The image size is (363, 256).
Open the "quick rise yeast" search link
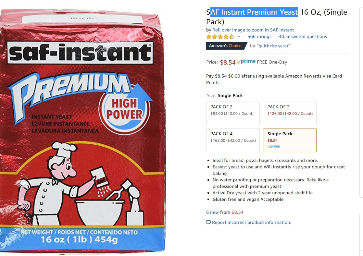(273, 46)
